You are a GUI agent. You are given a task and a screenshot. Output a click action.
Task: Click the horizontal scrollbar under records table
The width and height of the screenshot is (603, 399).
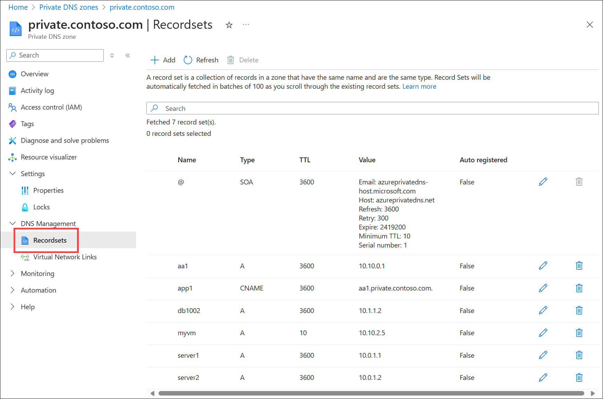click(x=371, y=393)
